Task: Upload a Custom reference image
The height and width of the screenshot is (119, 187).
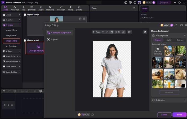Action: coord(158,51)
